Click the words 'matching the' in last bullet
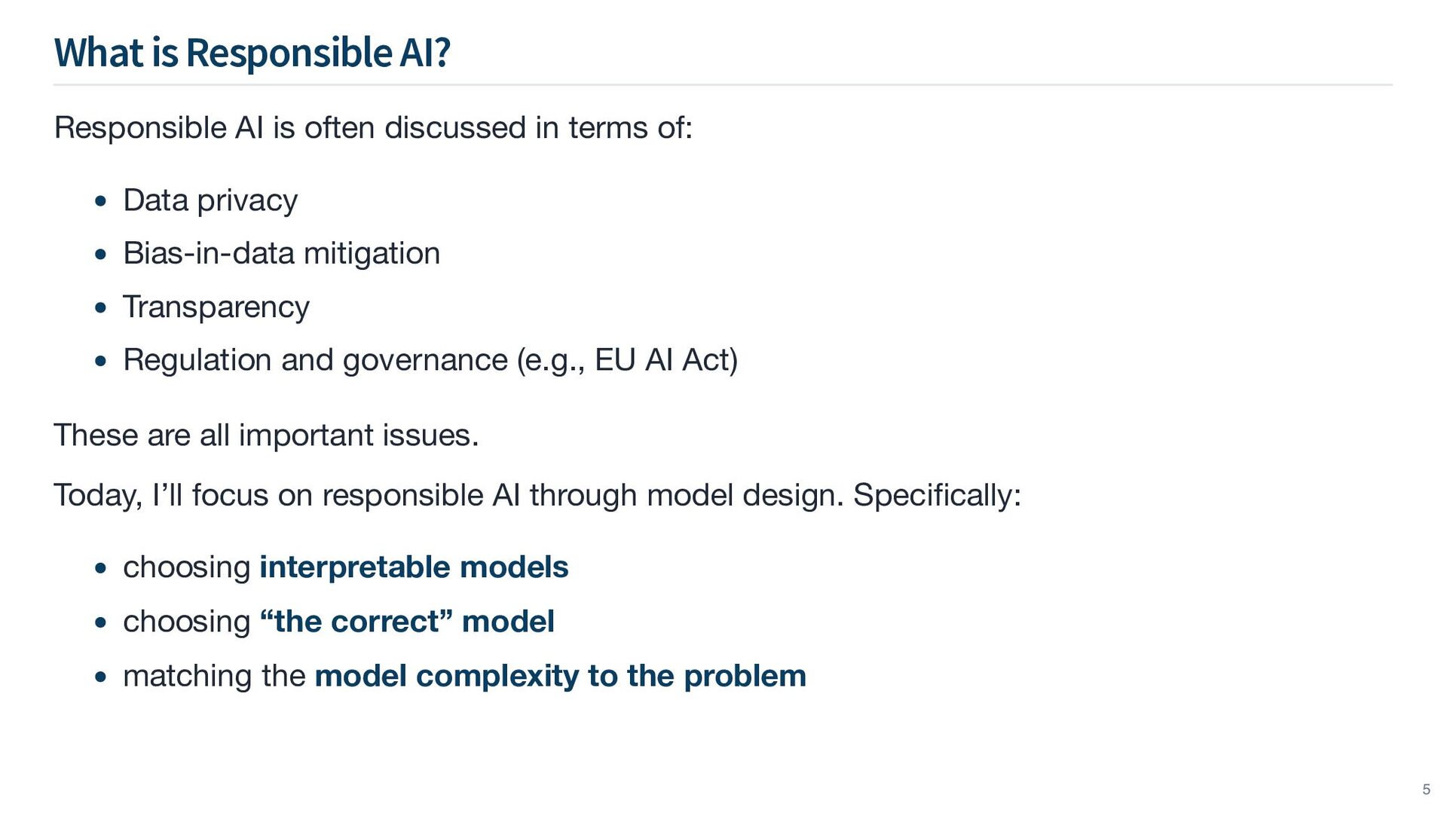Viewport: 1447px width, 813px height. point(214,676)
